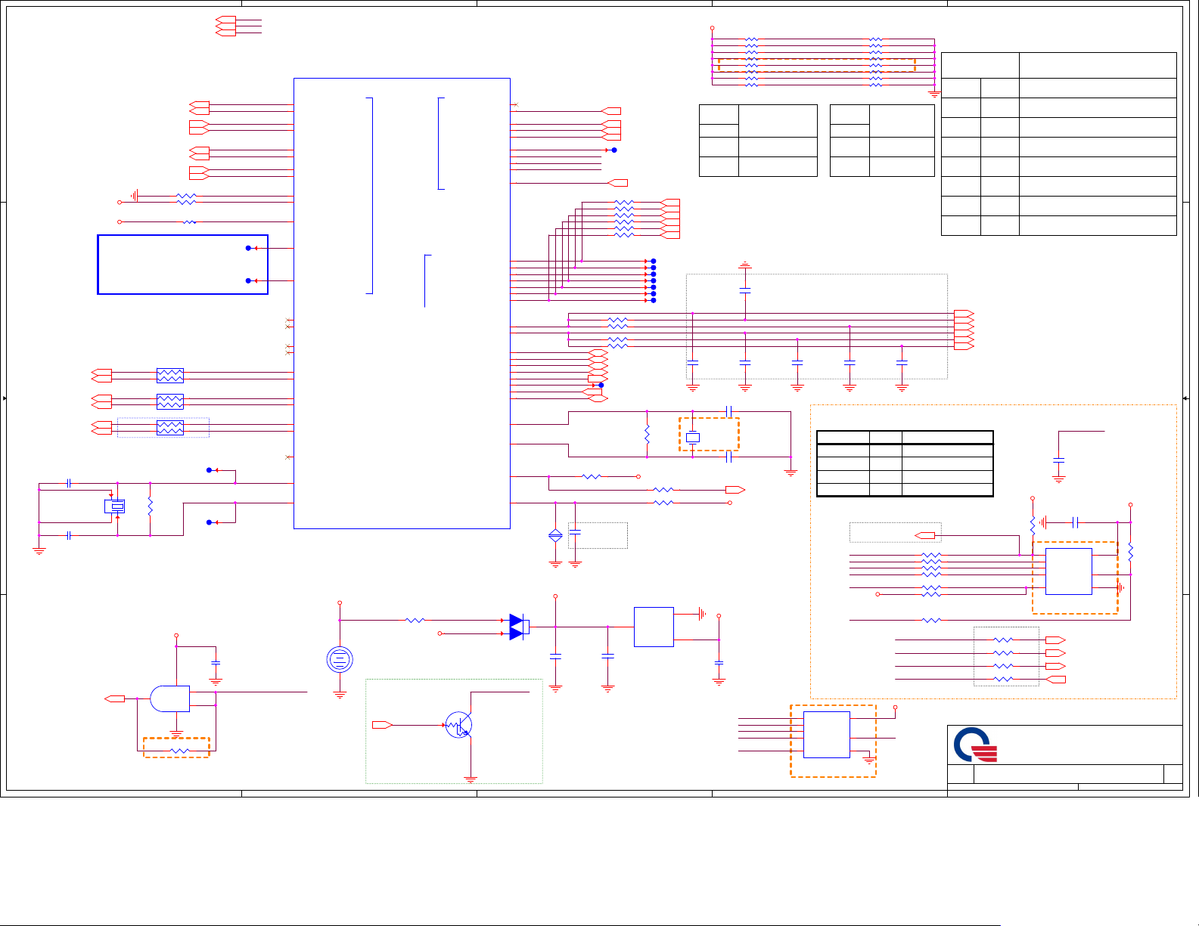Click the port connector left of the AND gate
This screenshot has width=1199, height=926.
click(x=114, y=698)
